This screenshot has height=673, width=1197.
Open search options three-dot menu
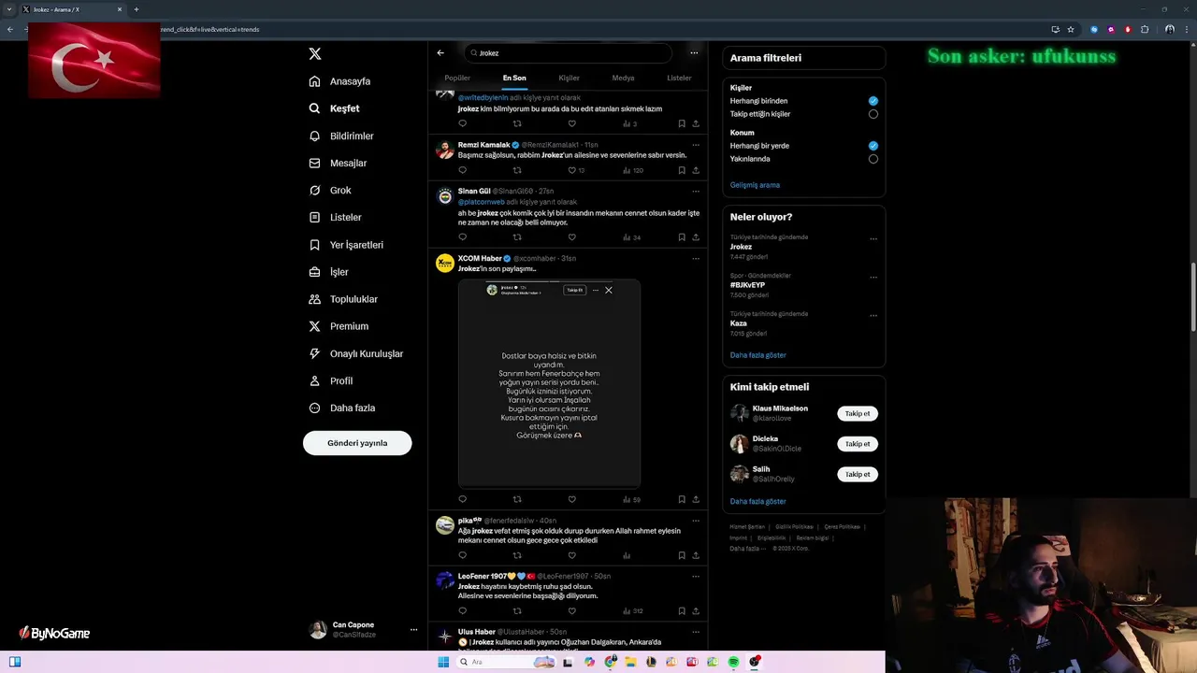(694, 53)
